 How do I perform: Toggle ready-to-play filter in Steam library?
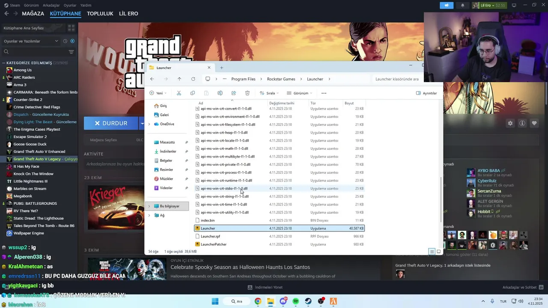coord(72,41)
